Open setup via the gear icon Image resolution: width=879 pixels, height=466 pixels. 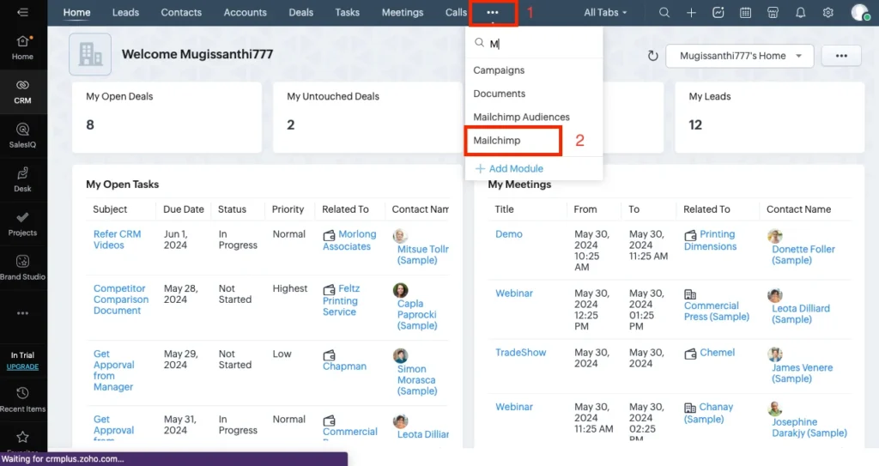828,12
